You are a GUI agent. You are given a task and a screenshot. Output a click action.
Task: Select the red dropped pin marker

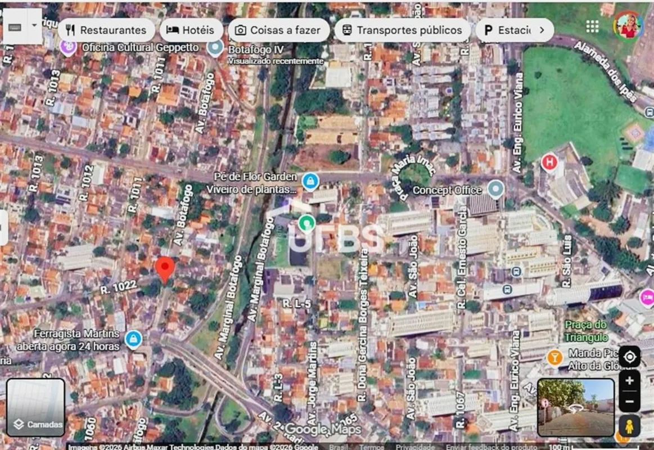coord(165,270)
